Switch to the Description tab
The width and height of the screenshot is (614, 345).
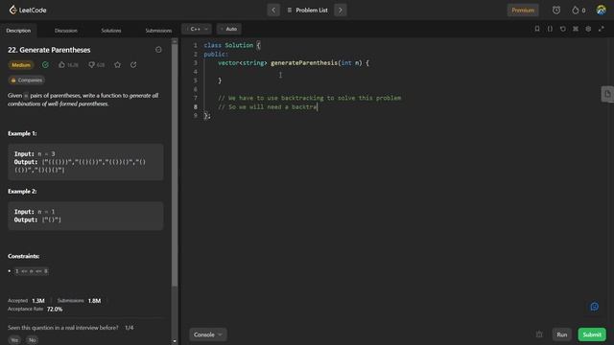click(x=18, y=31)
